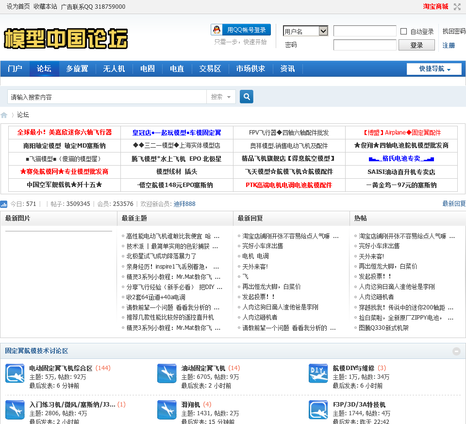The height and width of the screenshot is (424, 466).
Task: Click the username input field
Action: click(x=365, y=31)
